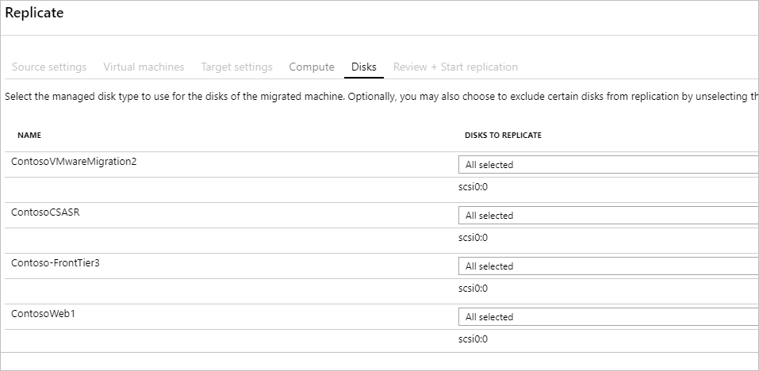Screen dimensions: 759x371
Task: Switch to the Virtual machines tab
Action: [x=144, y=67]
